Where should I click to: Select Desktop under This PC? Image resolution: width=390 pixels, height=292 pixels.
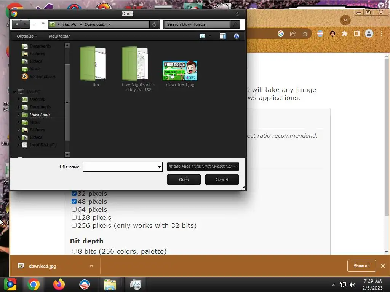click(38, 99)
